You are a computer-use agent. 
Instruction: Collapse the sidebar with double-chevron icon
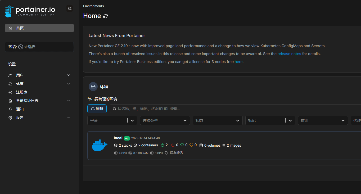[x=70, y=8]
